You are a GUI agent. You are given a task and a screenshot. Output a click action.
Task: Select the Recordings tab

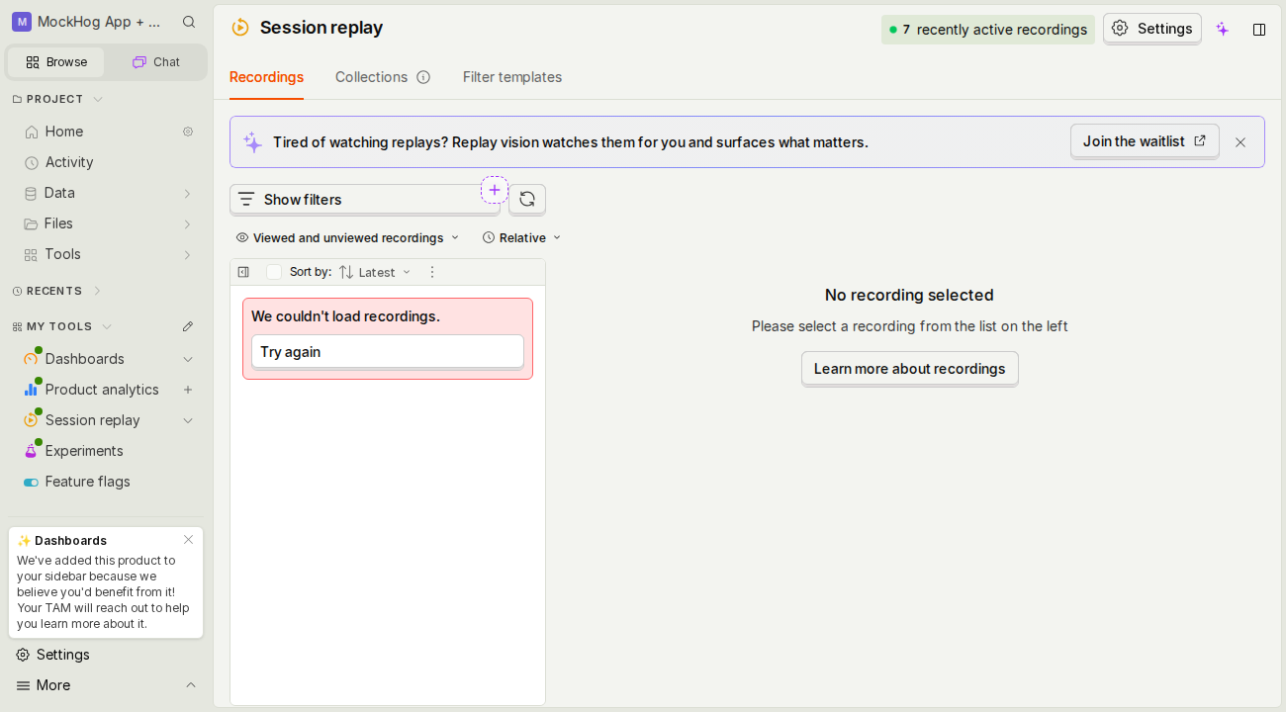coord(266,77)
